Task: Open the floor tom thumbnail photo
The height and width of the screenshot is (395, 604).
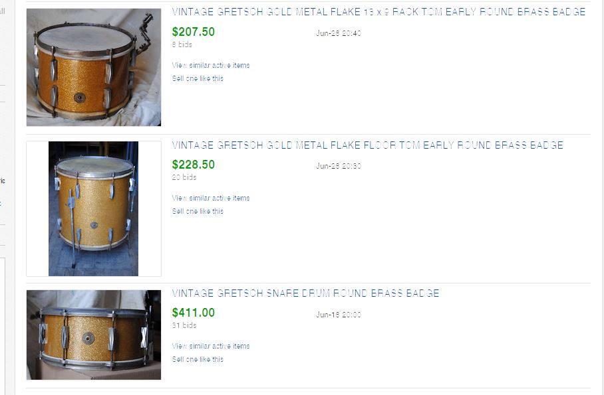Action: (x=93, y=208)
